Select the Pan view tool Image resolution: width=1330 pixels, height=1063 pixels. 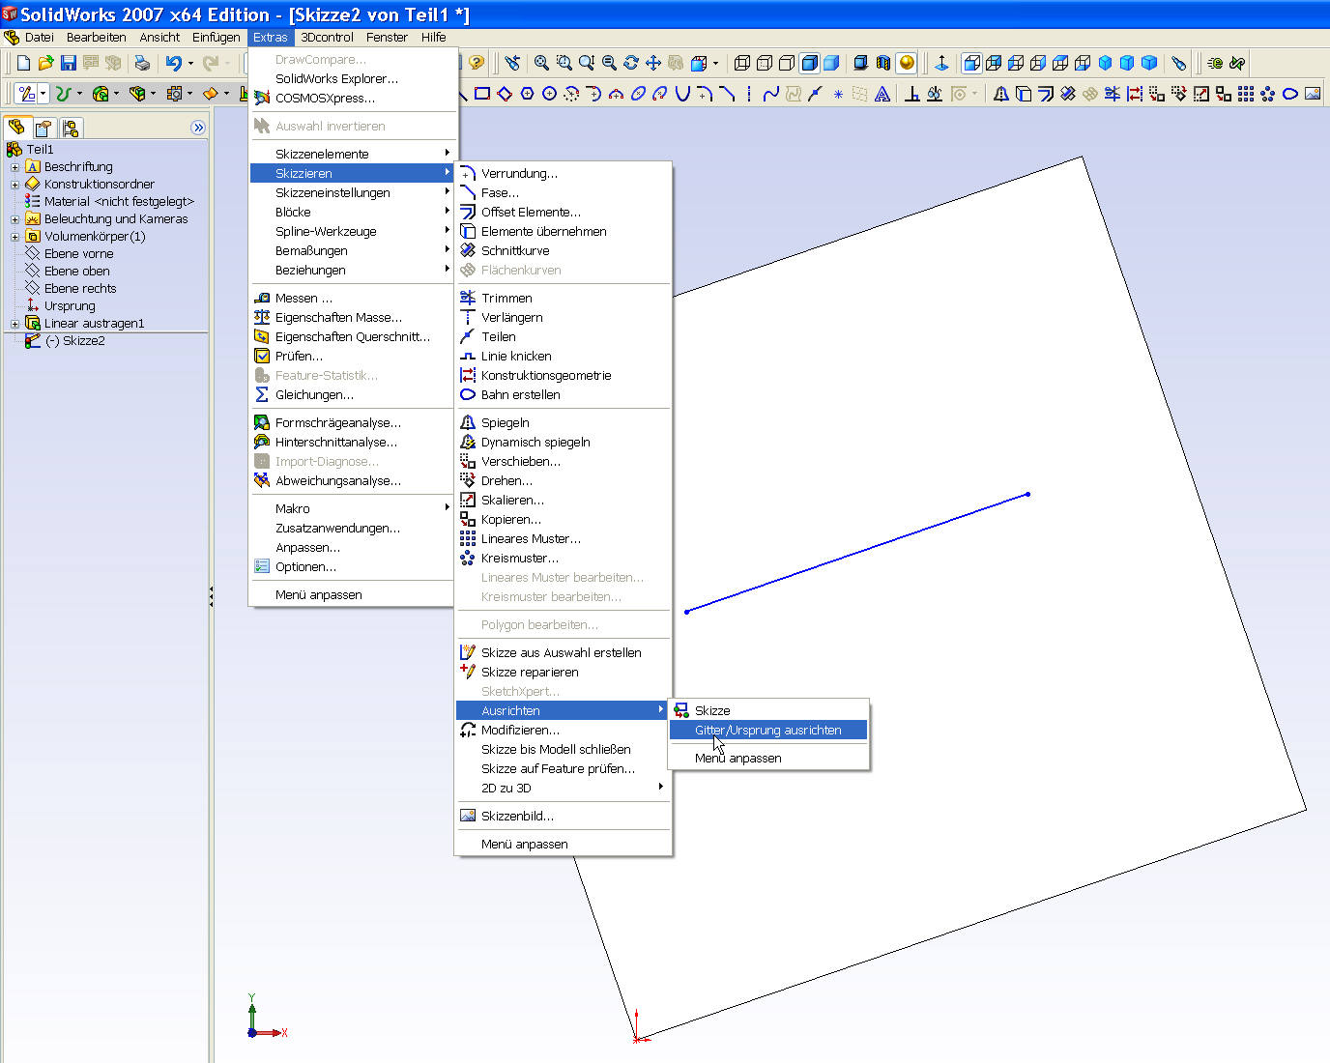click(x=653, y=63)
